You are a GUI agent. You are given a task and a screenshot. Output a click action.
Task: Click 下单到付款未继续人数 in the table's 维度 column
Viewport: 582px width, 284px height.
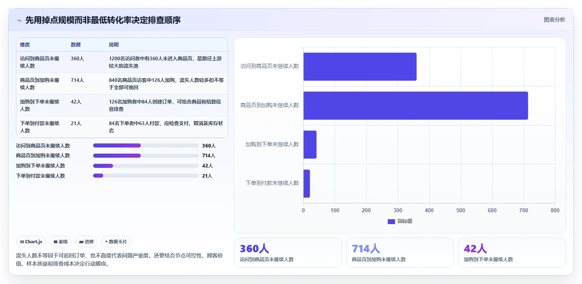tap(40, 127)
